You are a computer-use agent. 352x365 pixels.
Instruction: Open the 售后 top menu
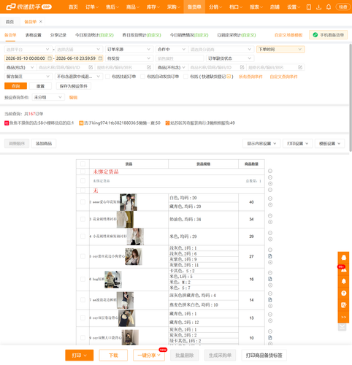pyautogui.click(x=112, y=7)
